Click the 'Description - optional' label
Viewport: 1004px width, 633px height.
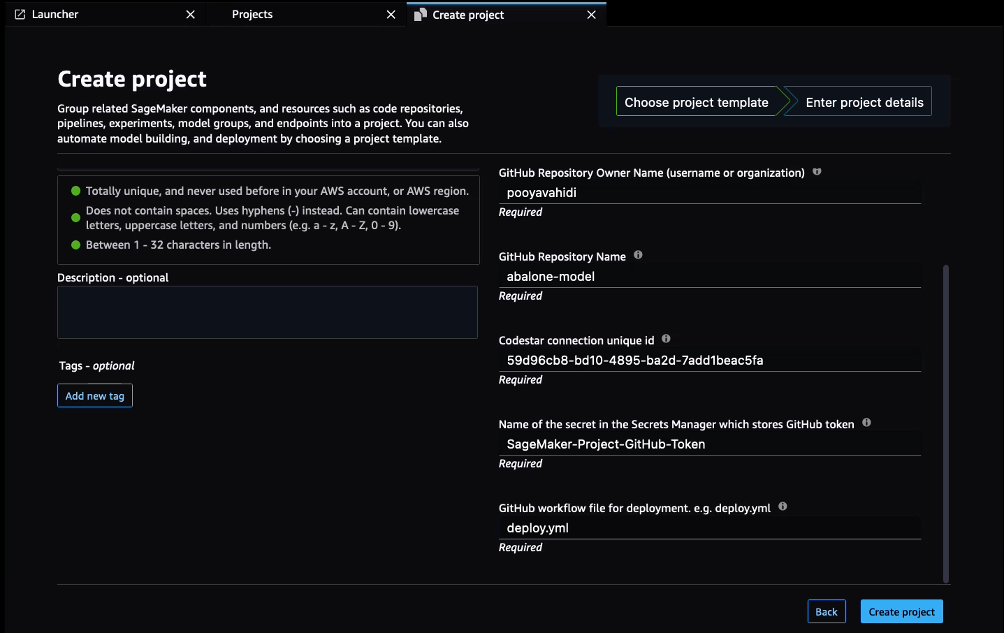click(113, 277)
